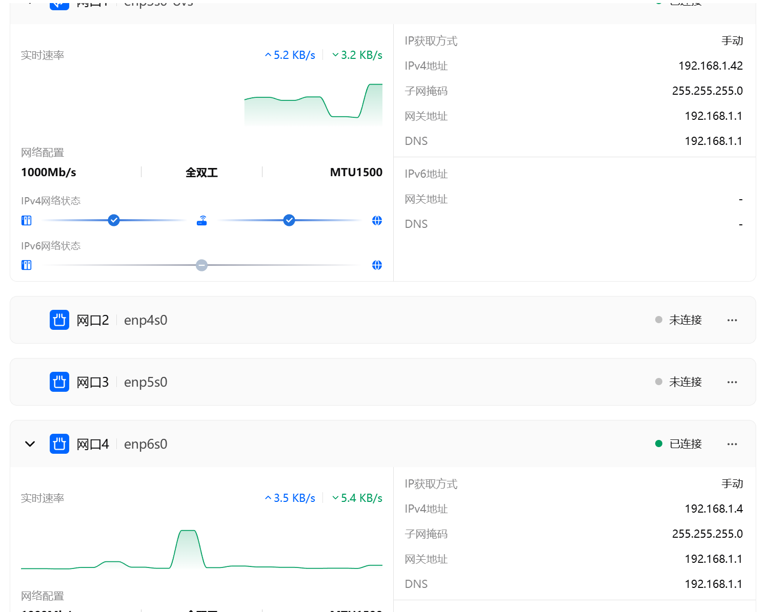
Task: Click the device icon in IPv4网络状态
Action: (27, 221)
